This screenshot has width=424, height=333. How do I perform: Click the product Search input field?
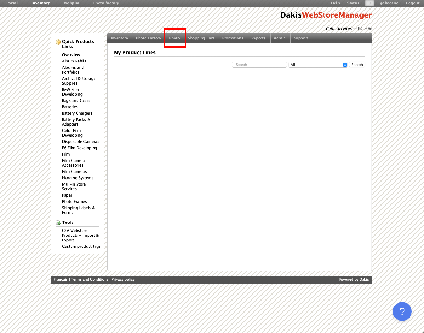pyautogui.click(x=259, y=65)
